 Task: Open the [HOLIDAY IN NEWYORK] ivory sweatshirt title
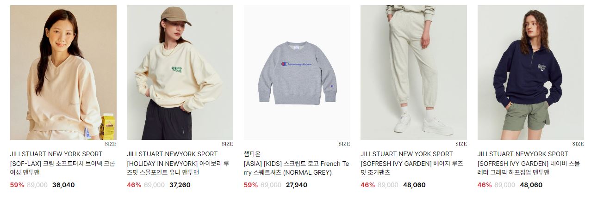tap(178, 168)
